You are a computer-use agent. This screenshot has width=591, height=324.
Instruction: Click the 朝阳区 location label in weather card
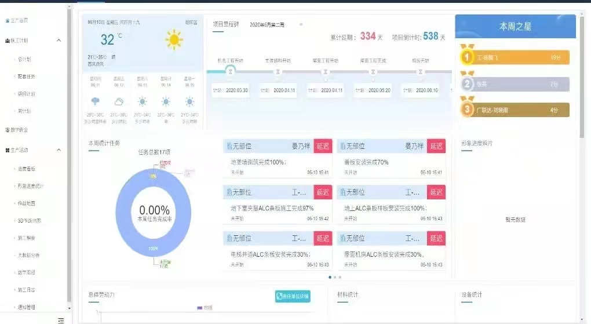pyautogui.click(x=191, y=23)
